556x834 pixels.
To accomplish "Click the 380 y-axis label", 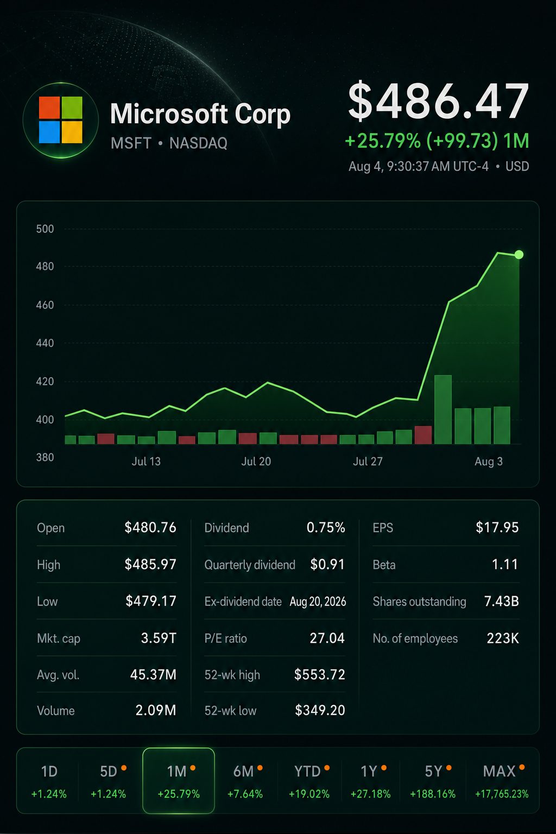I will pos(45,458).
